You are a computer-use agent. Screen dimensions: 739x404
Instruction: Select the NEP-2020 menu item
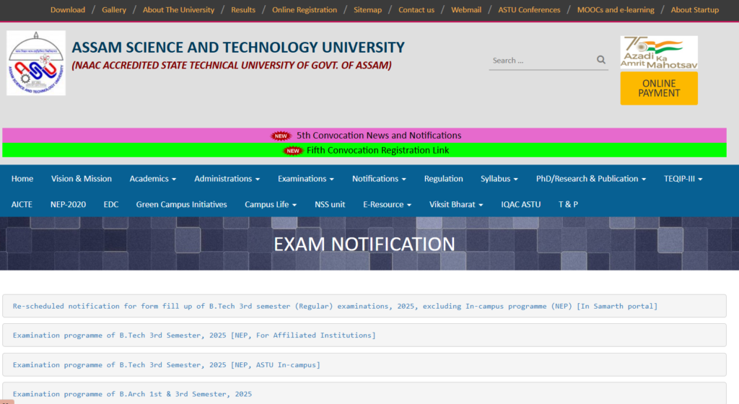(68, 205)
